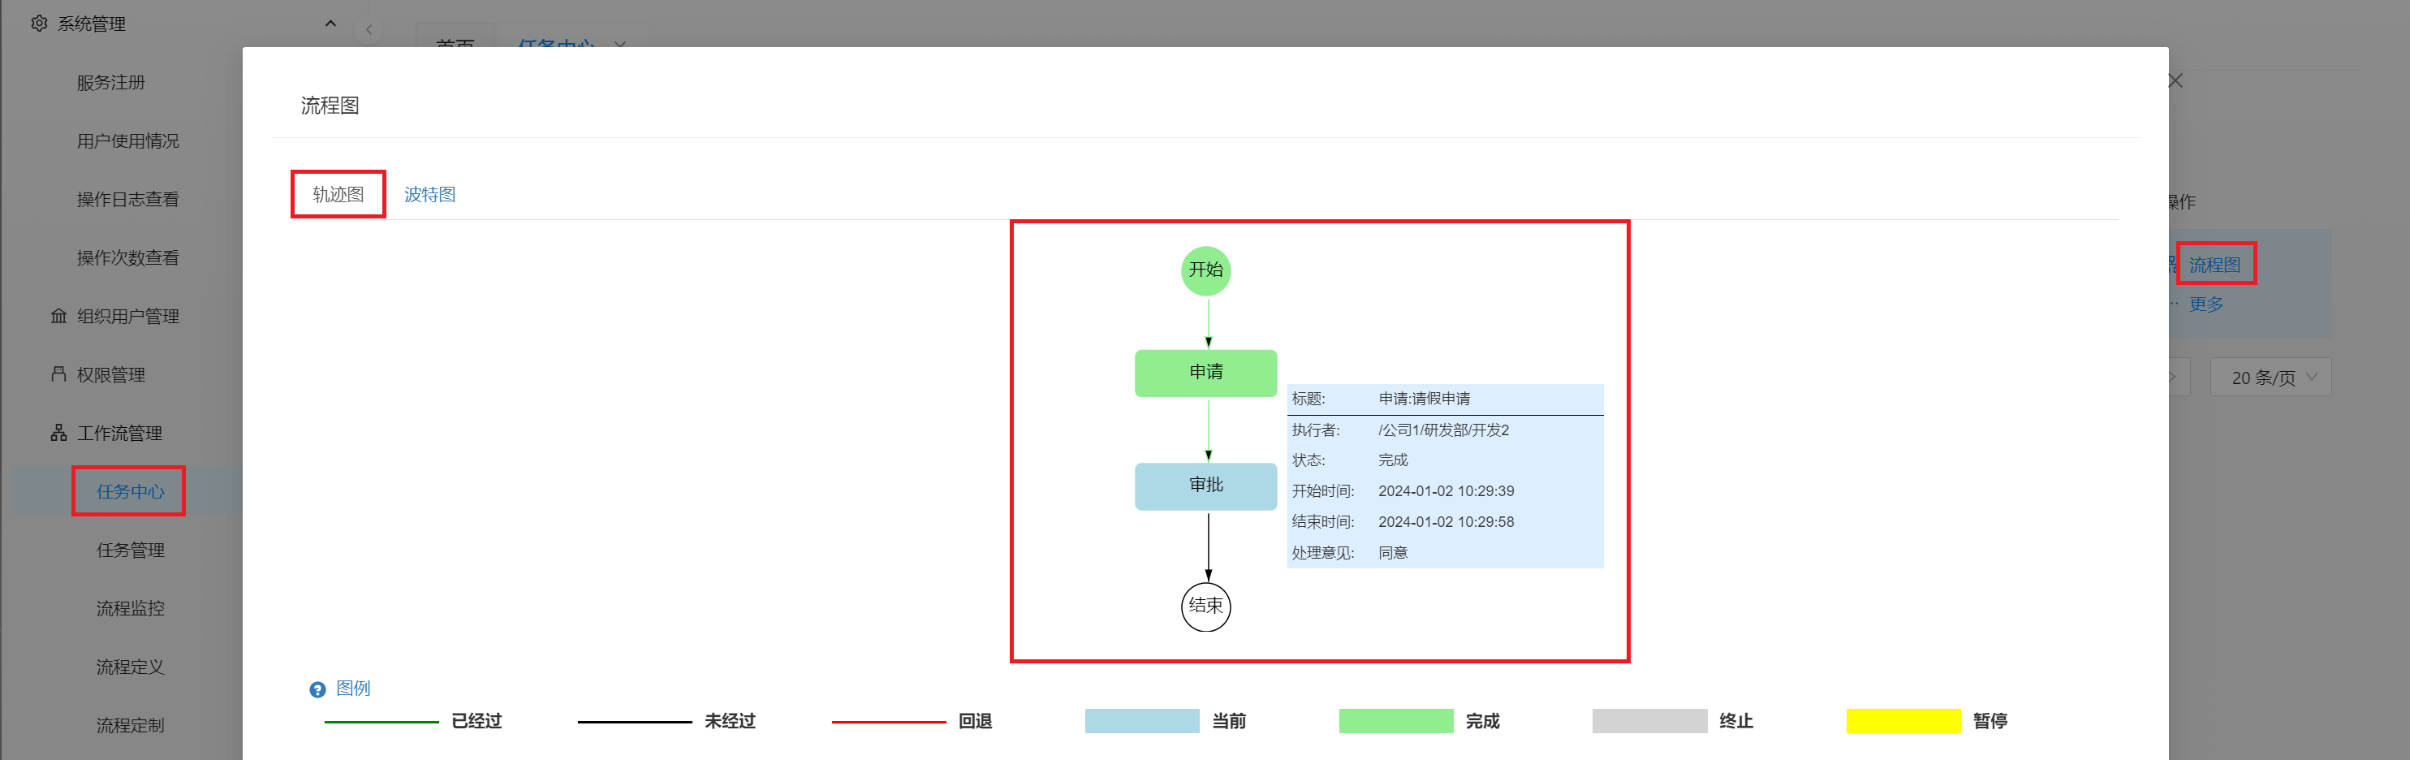Screen dimensions: 2410x760
Task: Click the 终止 gray legend swatch
Action: 1649,721
